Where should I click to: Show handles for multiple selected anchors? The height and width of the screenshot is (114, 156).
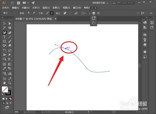[x=47, y=13]
